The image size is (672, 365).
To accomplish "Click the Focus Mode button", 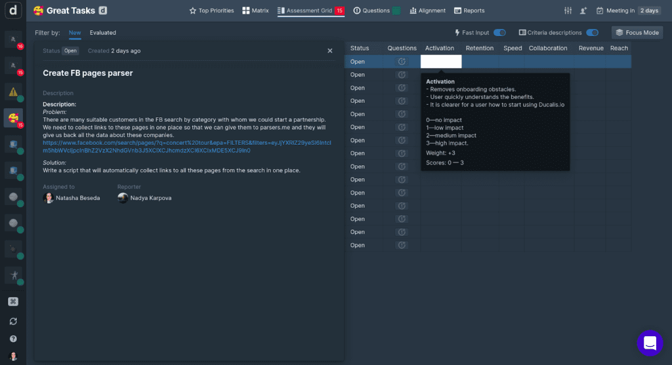I will click(637, 33).
